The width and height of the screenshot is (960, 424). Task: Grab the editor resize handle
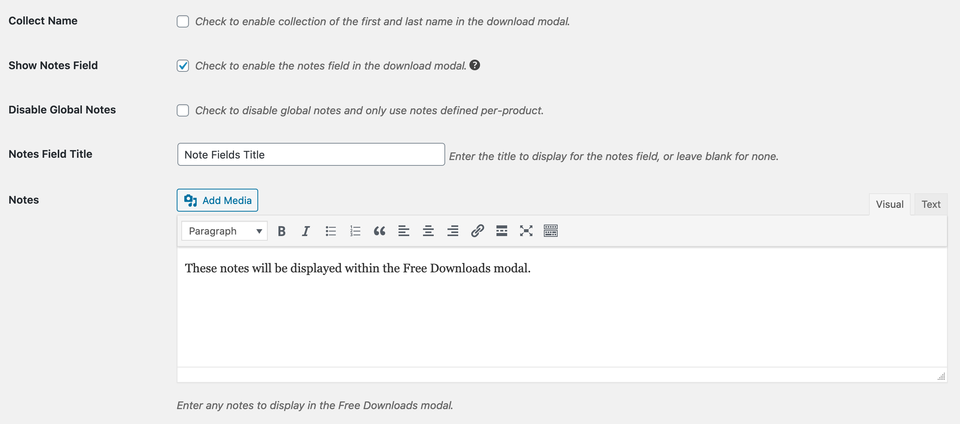pos(942,377)
